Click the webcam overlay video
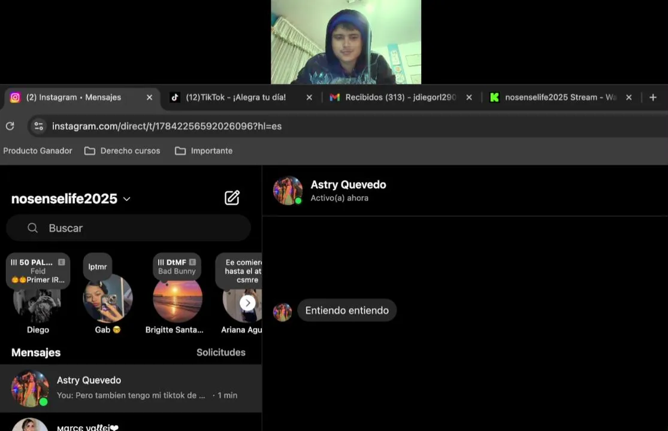The width and height of the screenshot is (668, 431). point(346,42)
